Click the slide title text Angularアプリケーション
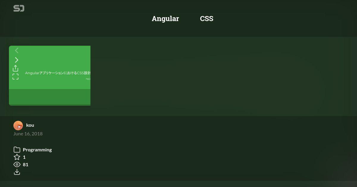 (44, 73)
